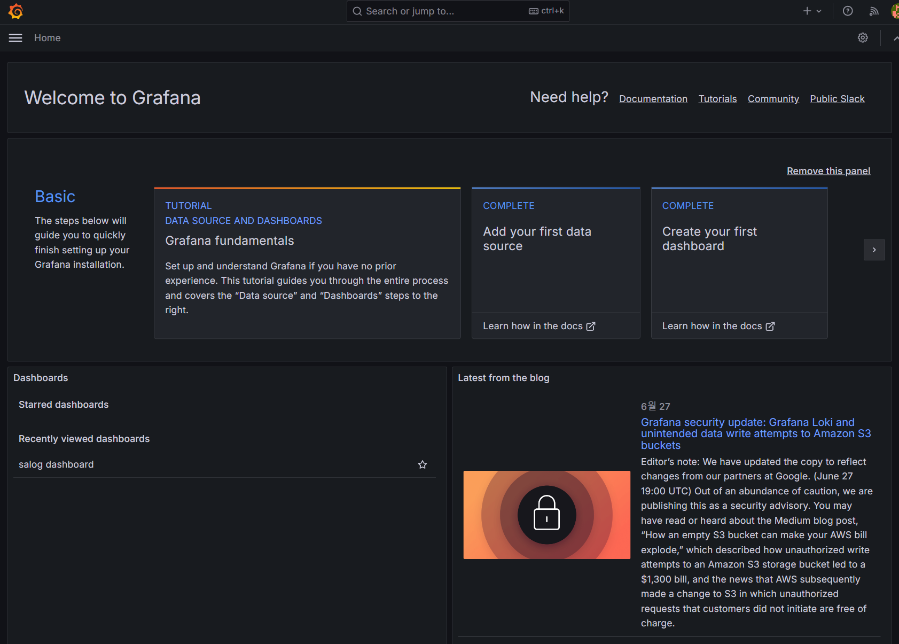899x644 pixels.
Task: Open the Documentation link
Action: click(x=653, y=99)
